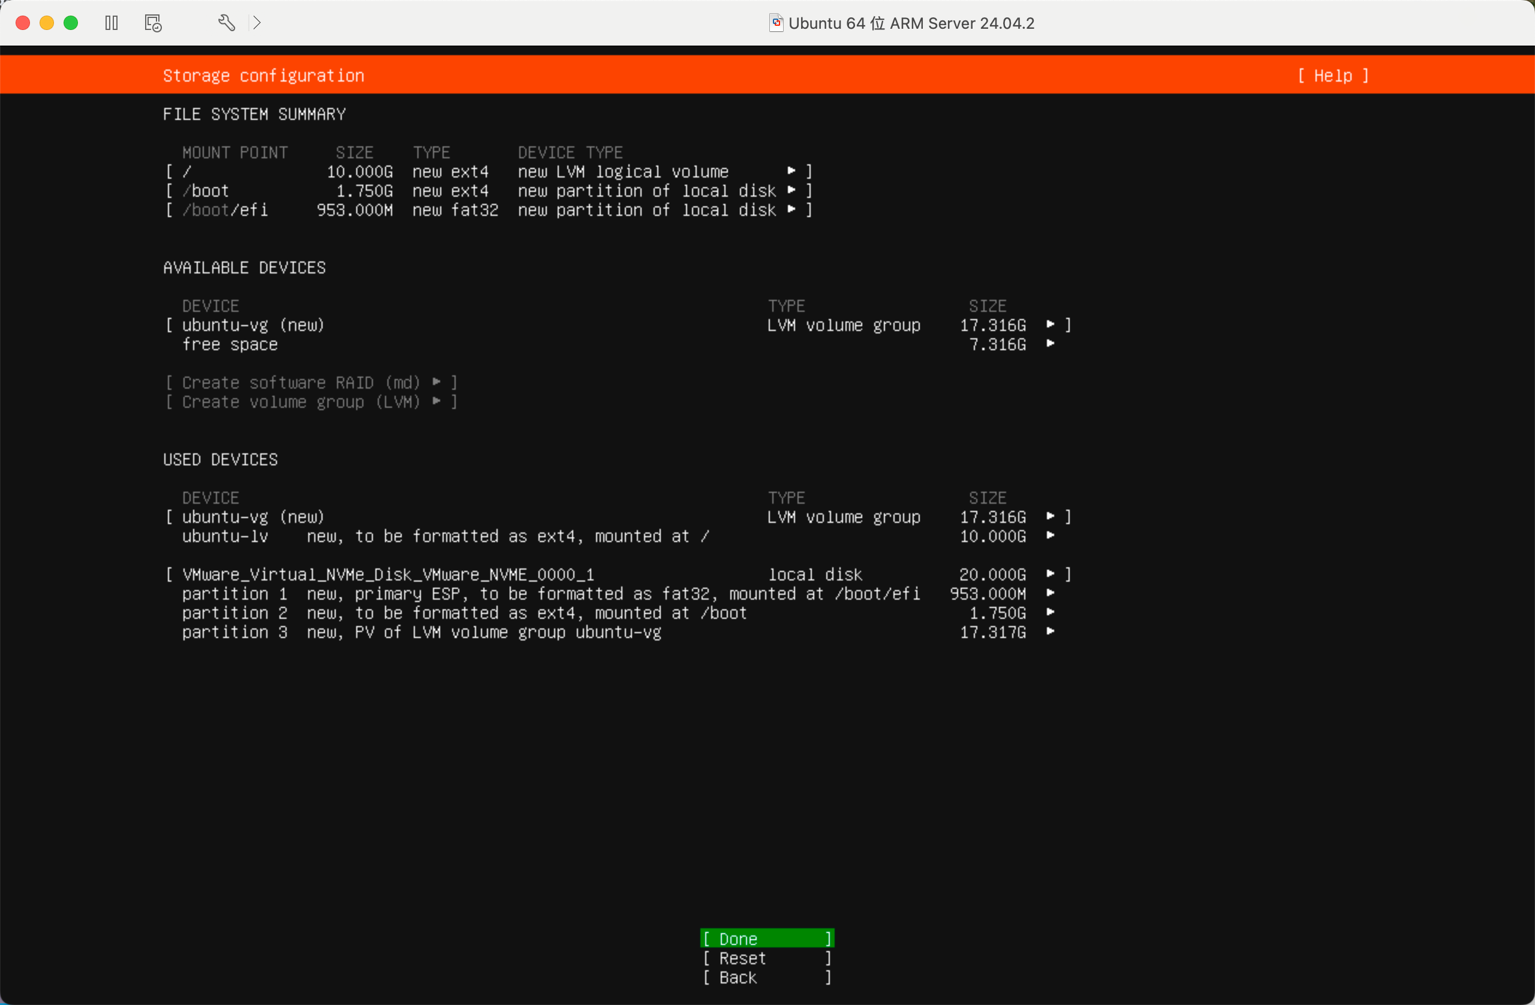Expand ubuntu-vg arrow in Available Devices
Screen dimensions: 1535x1005
pos(1051,324)
